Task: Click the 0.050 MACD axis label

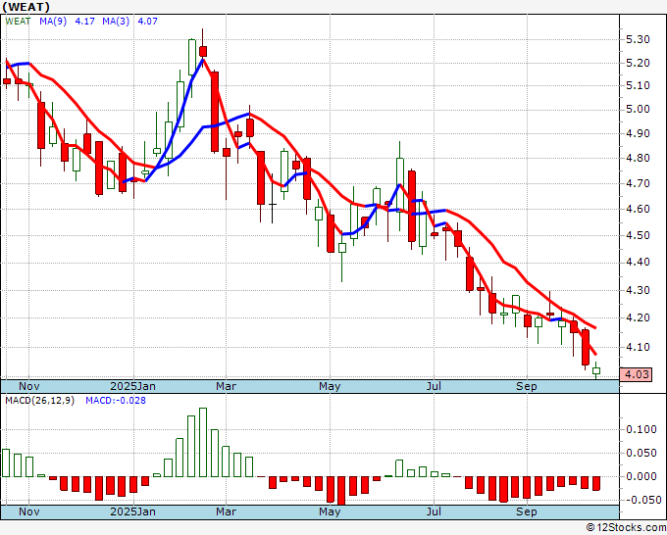Action: [x=641, y=453]
